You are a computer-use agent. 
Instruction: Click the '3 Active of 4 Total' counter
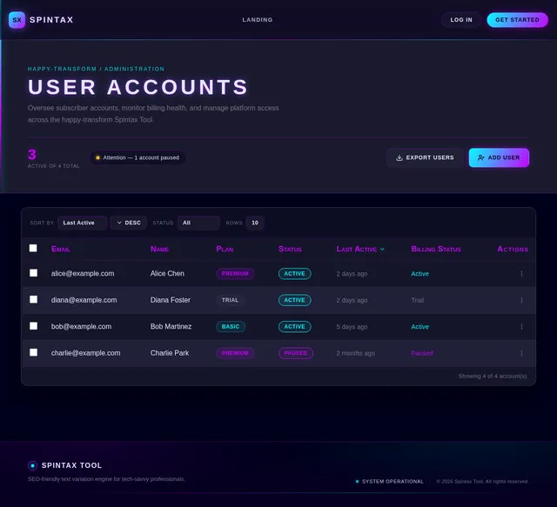53,158
